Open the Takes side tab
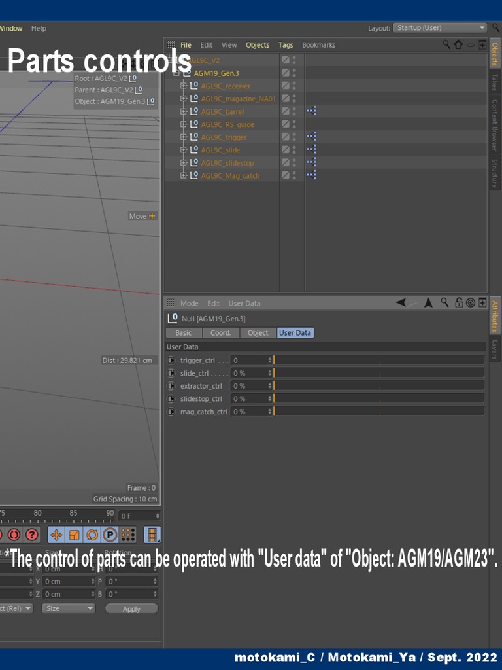Image resolution: width=502 pixels, height=670 pixels. pyautogui.click(x=494, y=82)
